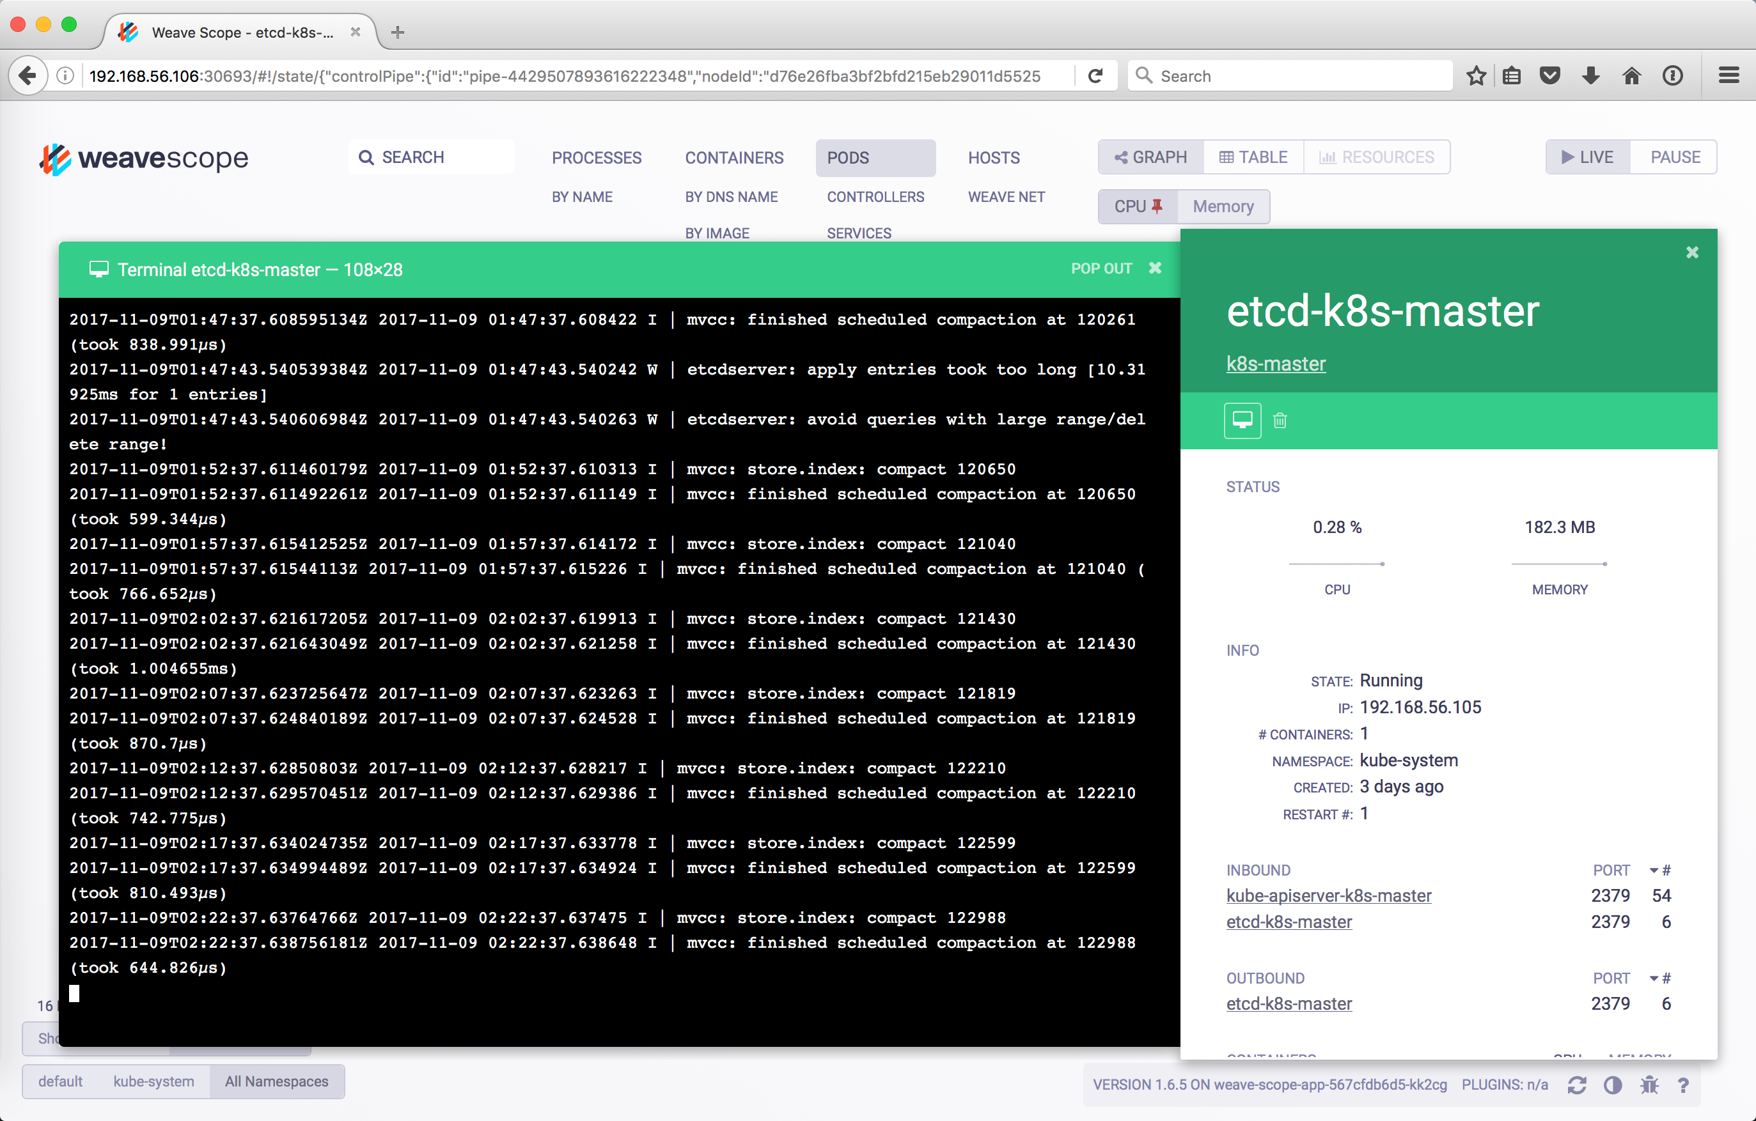Open the help question mark icon
The image size is (1756, 1121).
point(1683,1085)
